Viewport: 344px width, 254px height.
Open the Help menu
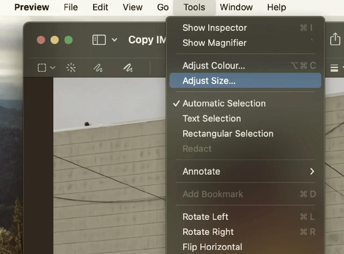(276, 7)
